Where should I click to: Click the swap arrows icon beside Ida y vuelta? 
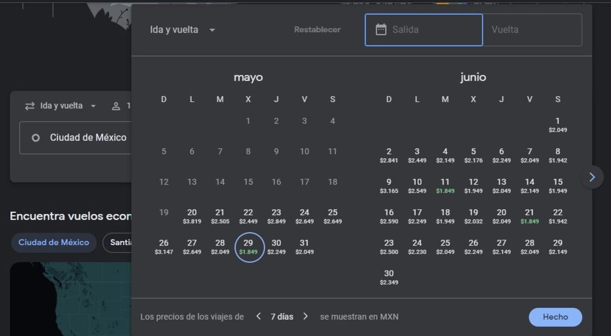(x=30, y=106)
